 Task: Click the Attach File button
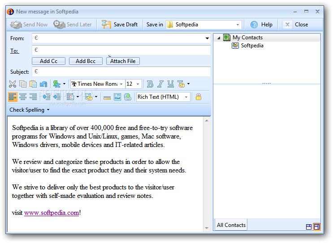[x=123, y=61]
